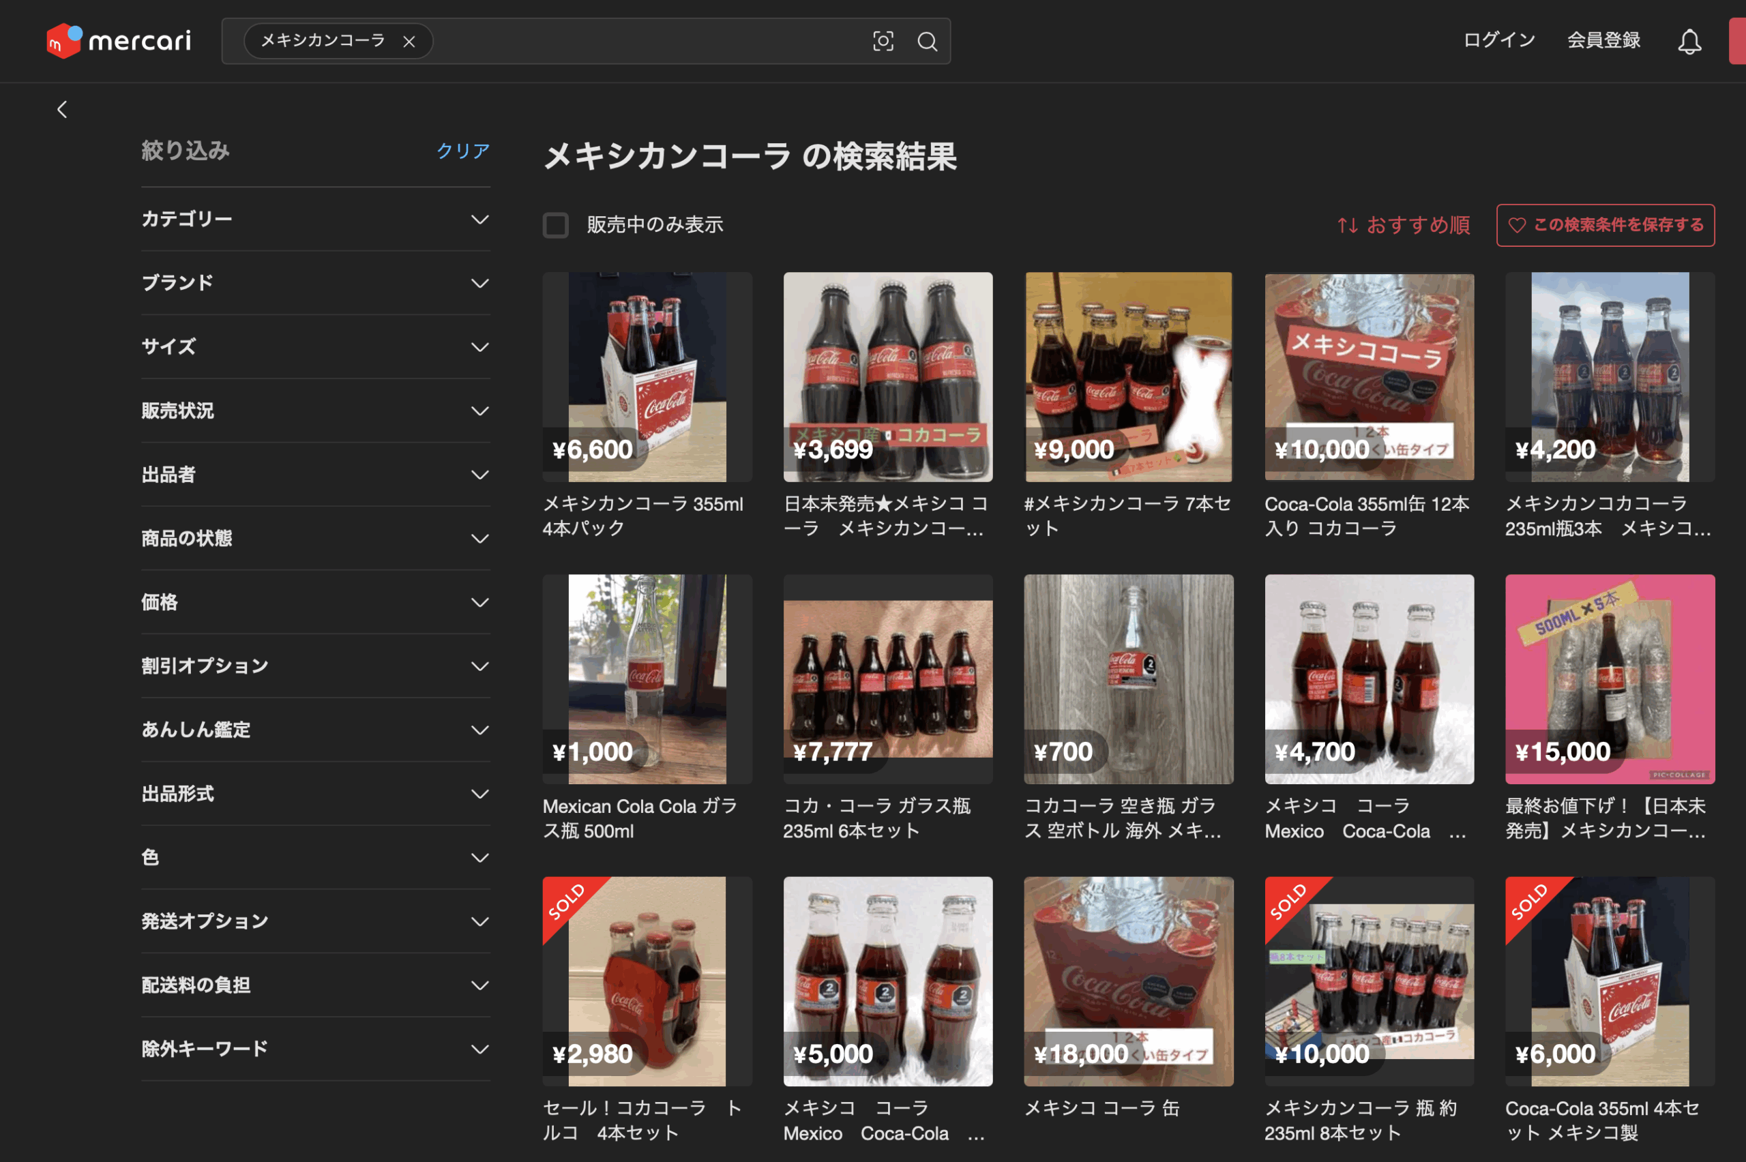Image resolution: width=1746 pixels, height=1162 pixels.
Task: Expand the 出品形式 filter
Action: (316, 794)
